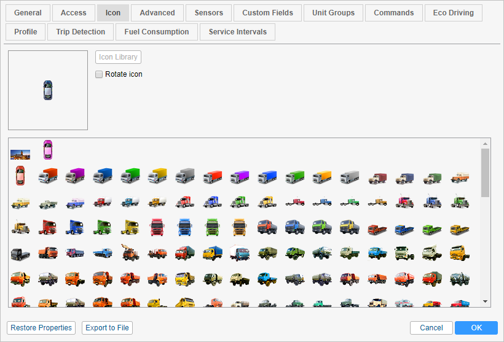Pick vintage truck with maroon cargo box
Image resolution: width=504 pixels, height=342 pixels.
pos(377,178)
